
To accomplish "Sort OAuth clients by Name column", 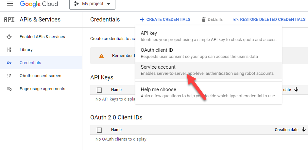I will pos(116,130).
